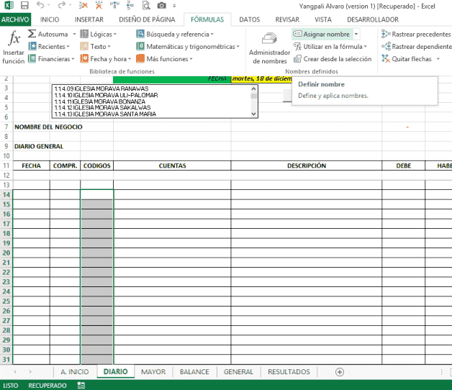Click the Excel logo icon in title bar
452x390 pixels.
9,5
